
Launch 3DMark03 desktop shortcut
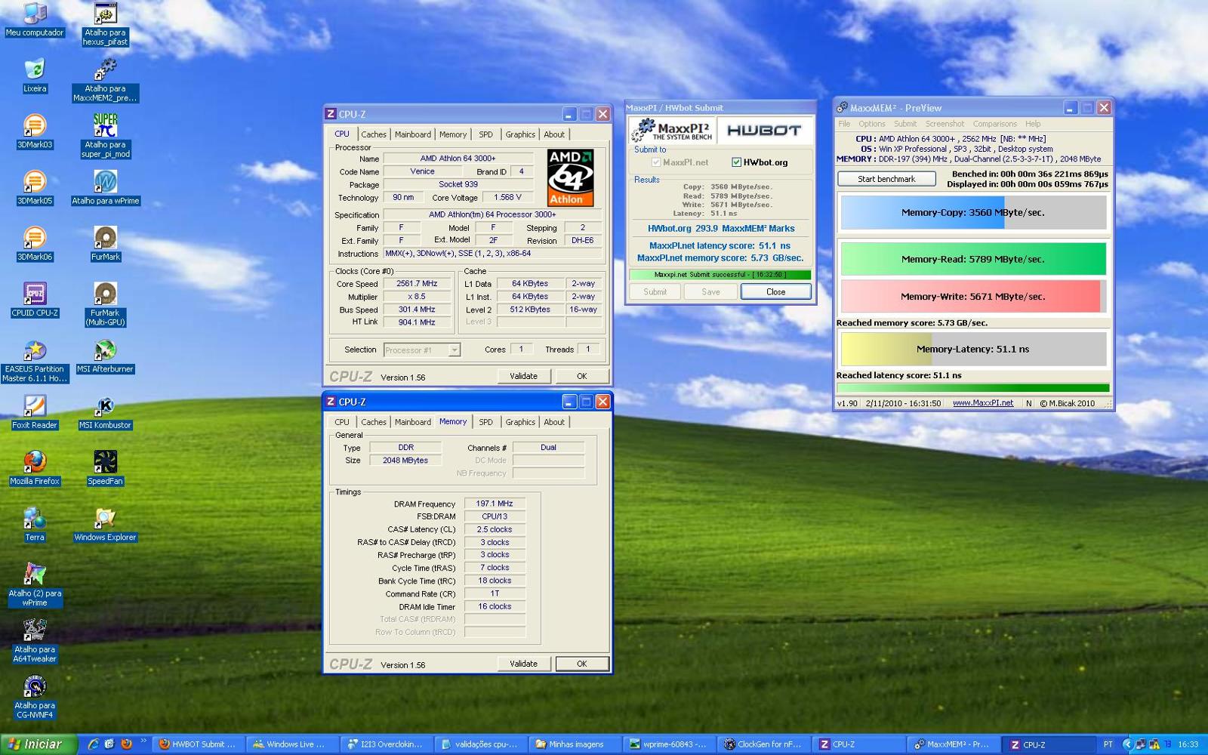35,132
